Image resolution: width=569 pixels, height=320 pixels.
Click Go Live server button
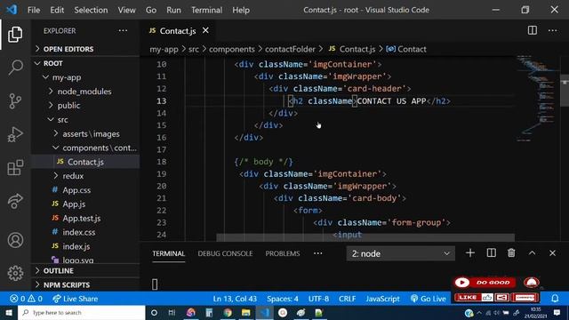pyautogui.click(x=429, y=299)
